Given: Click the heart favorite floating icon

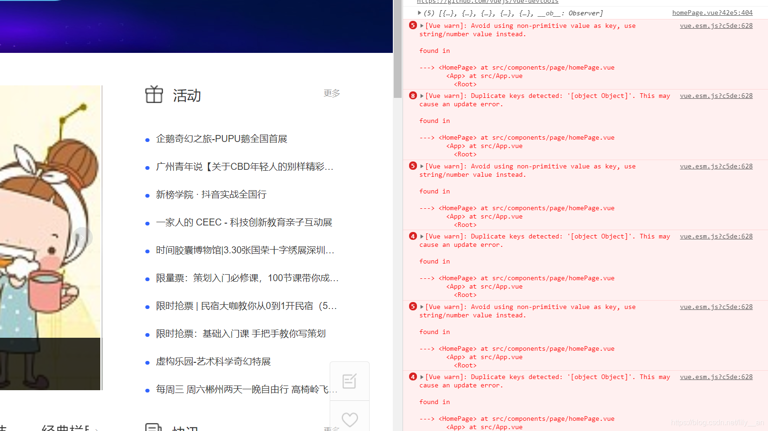Looking at the screenshot, I should (x=350, y=420).
